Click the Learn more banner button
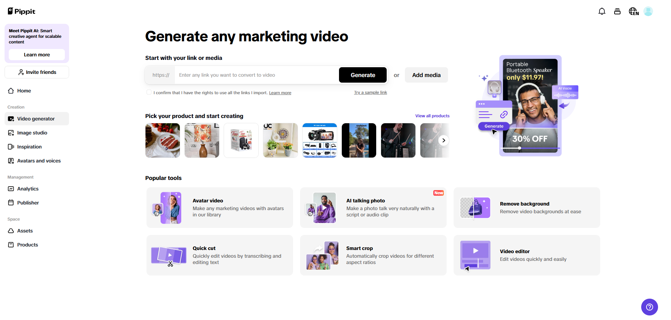Screen dimensions: 671x320 click(37, 55)
